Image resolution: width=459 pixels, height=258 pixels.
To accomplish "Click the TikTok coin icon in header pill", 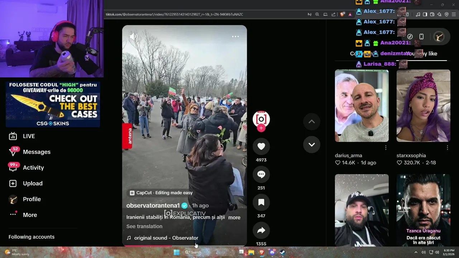I will point(410,37).
